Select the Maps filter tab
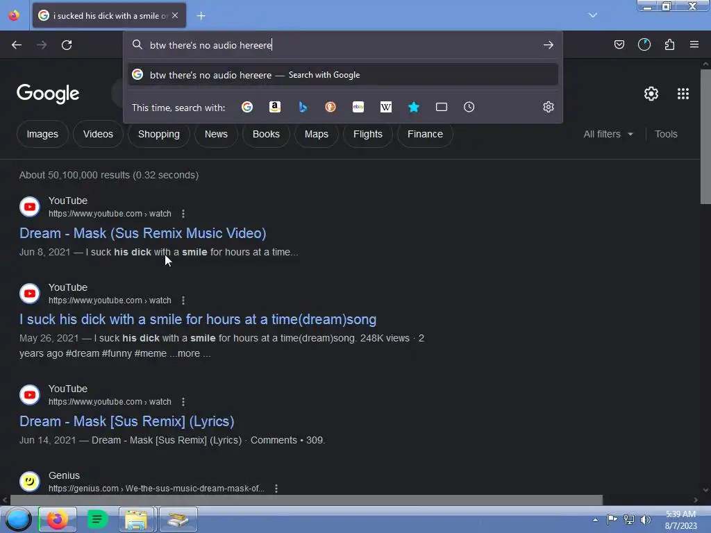 point(317,134)
